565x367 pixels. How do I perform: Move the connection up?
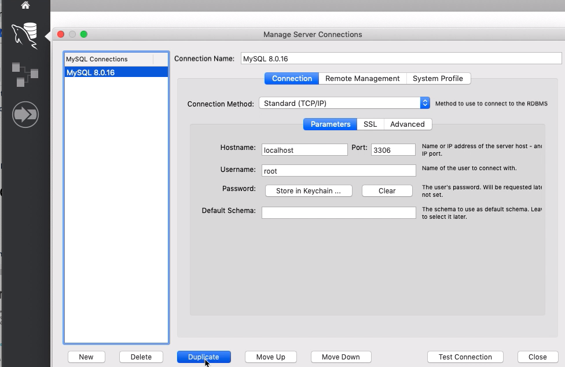(270, 357)
